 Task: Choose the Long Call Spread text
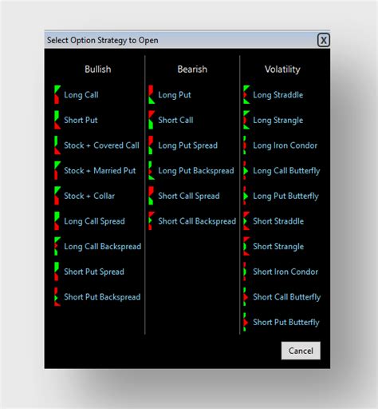point(94,221)
